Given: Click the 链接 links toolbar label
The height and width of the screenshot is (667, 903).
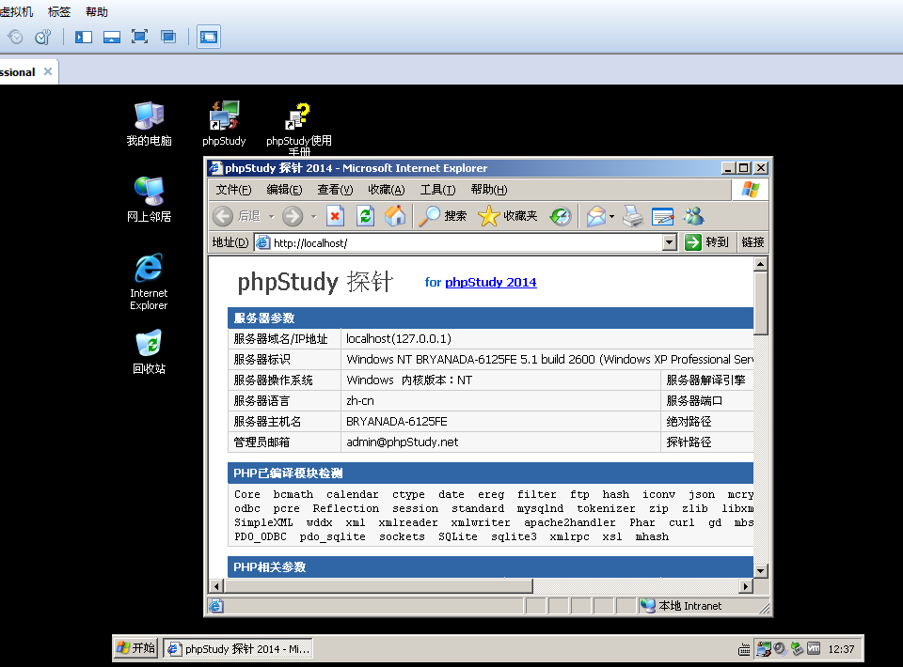Looking at the screenshot, I should 752,242.
